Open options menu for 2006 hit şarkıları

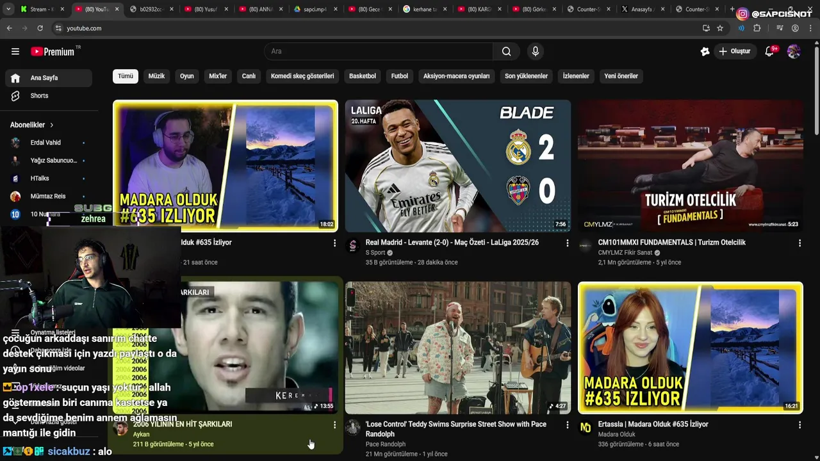(334, 425)
